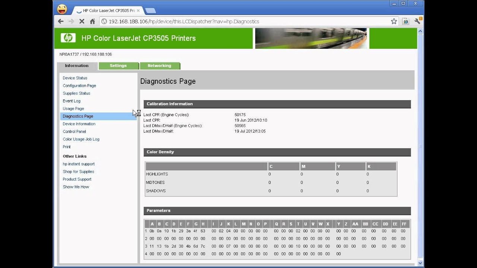Open the Color Usage Job Log link
477x268 pixels.
(x=81, y=139)
